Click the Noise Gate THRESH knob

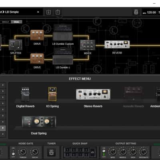point(23,152)
